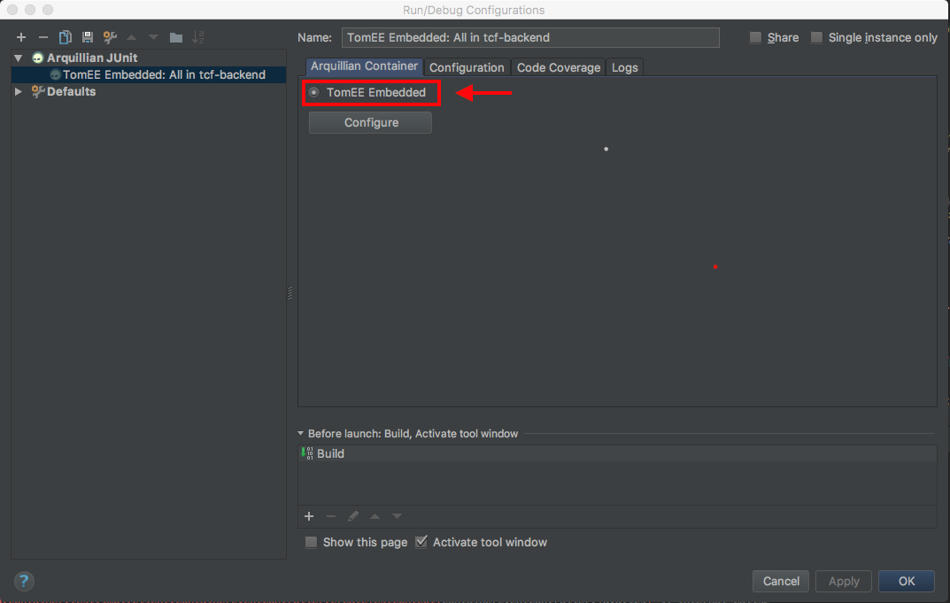Click the Defaults label in tree
This screenshot has width=950, height=603.
(72, 91)
